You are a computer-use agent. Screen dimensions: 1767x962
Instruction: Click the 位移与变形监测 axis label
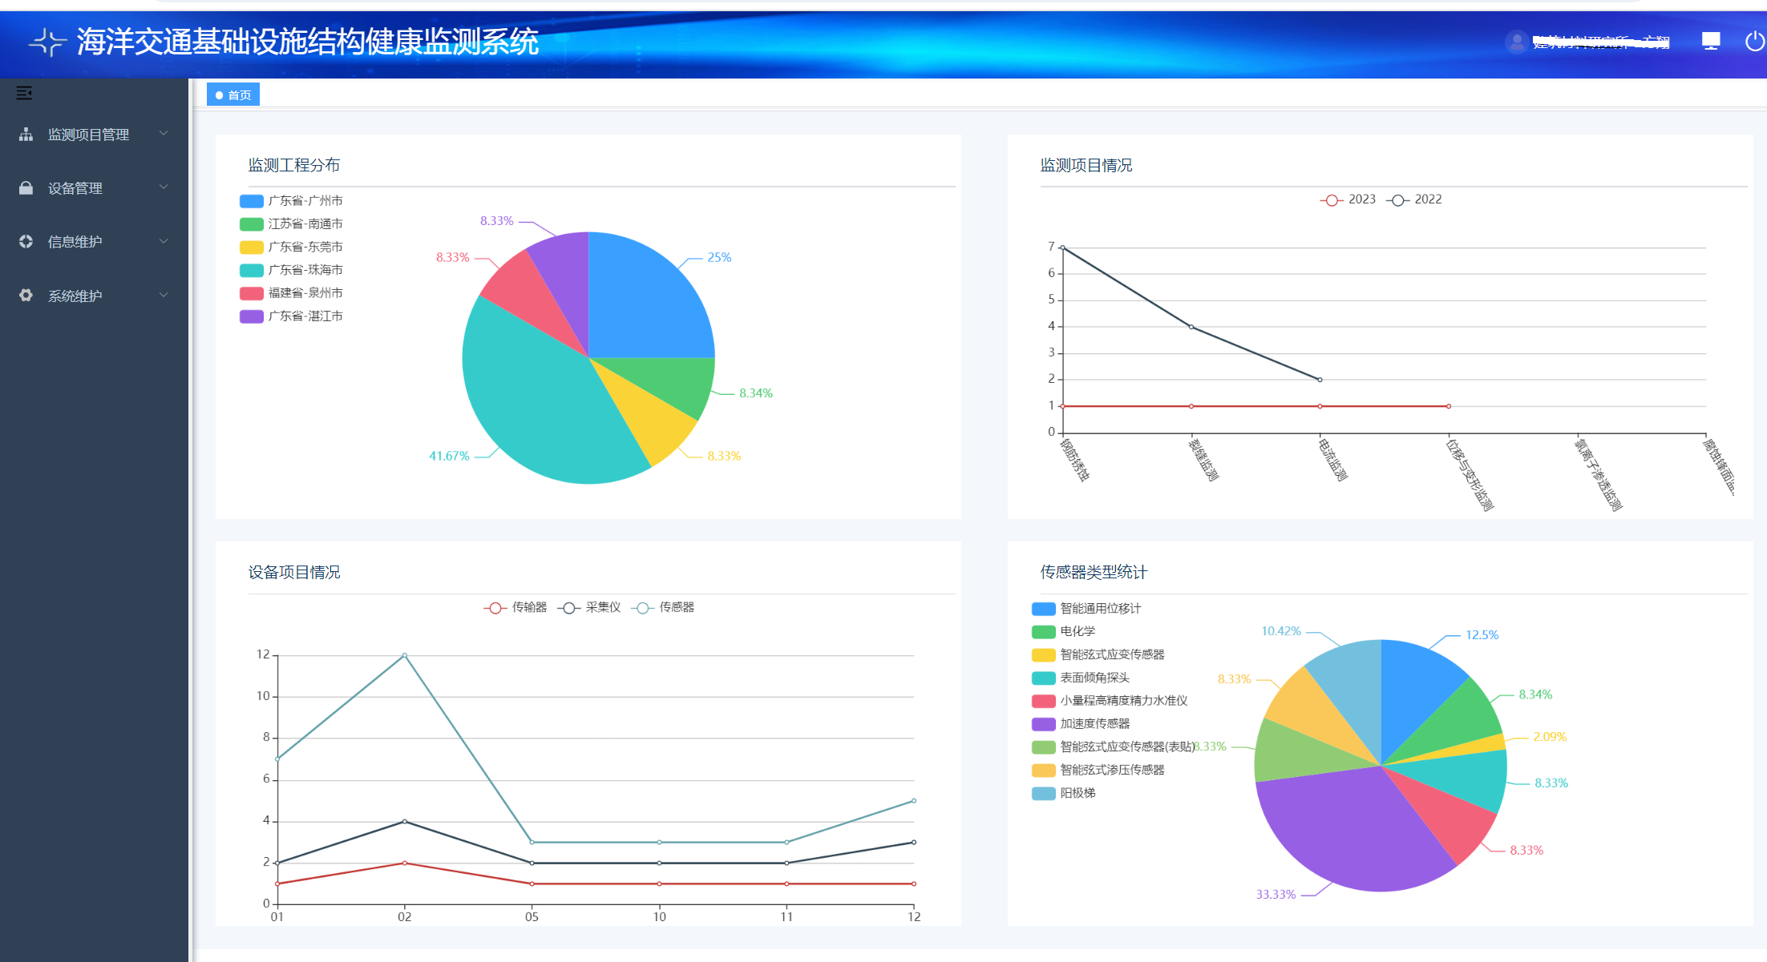(x=1470, y=474)
